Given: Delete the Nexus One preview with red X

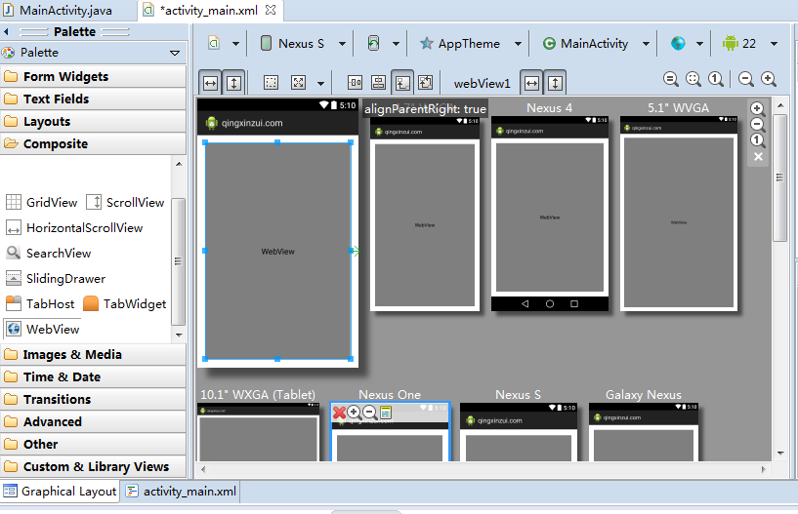Looking at the screenshot, I should (339, 414).
